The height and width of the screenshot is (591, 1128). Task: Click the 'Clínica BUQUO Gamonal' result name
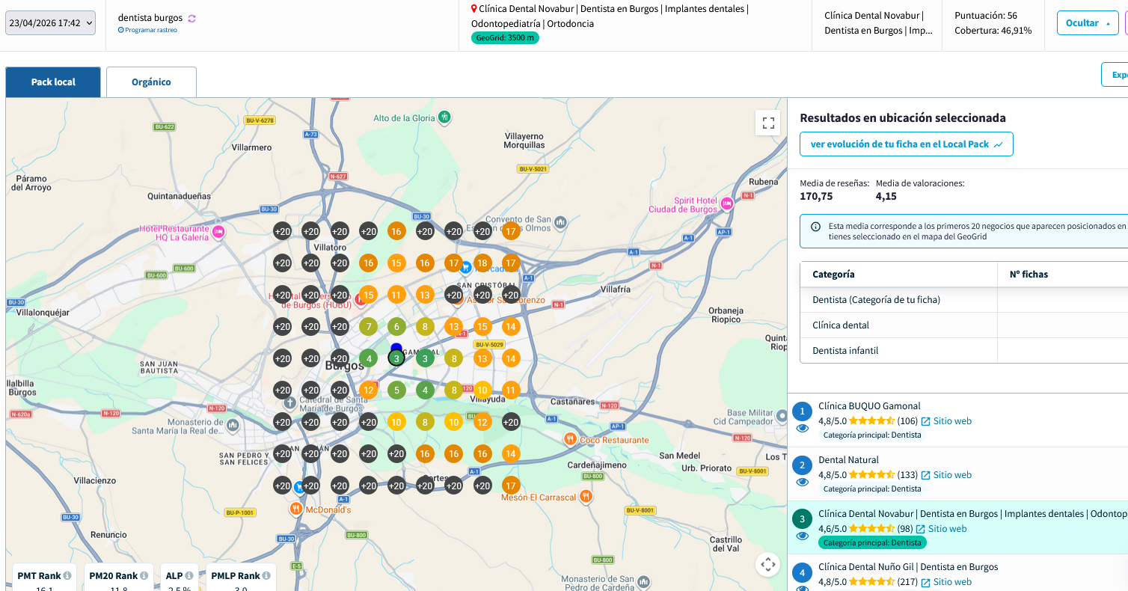pos(869,406)
